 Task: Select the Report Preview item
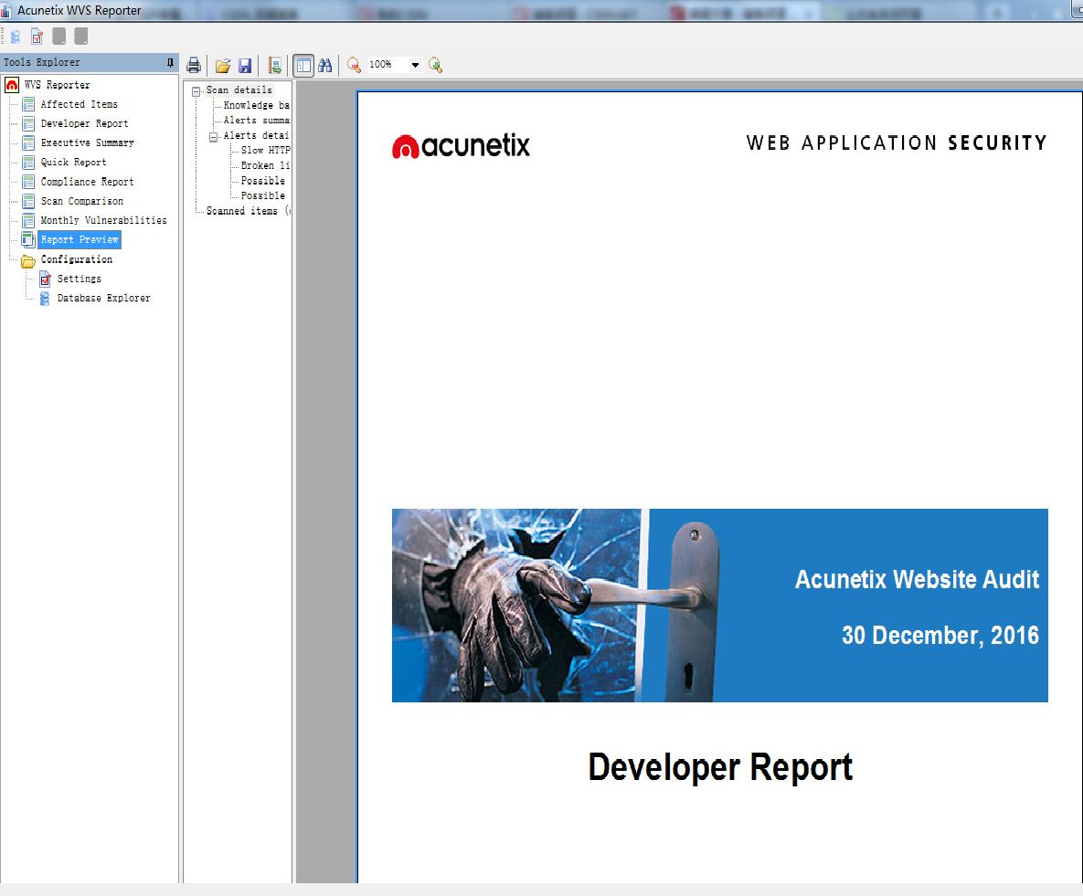tap(80, 239)
